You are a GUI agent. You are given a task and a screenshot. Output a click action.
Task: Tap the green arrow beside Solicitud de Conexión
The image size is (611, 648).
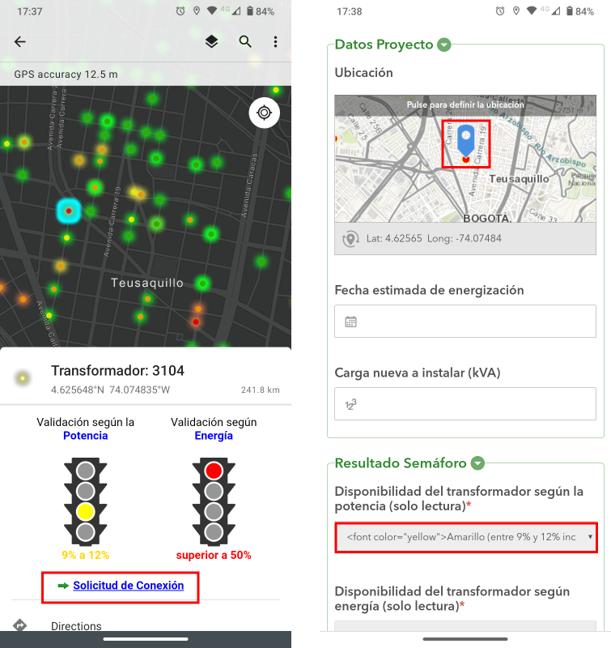pyautogui.click(x=63, y=586)
